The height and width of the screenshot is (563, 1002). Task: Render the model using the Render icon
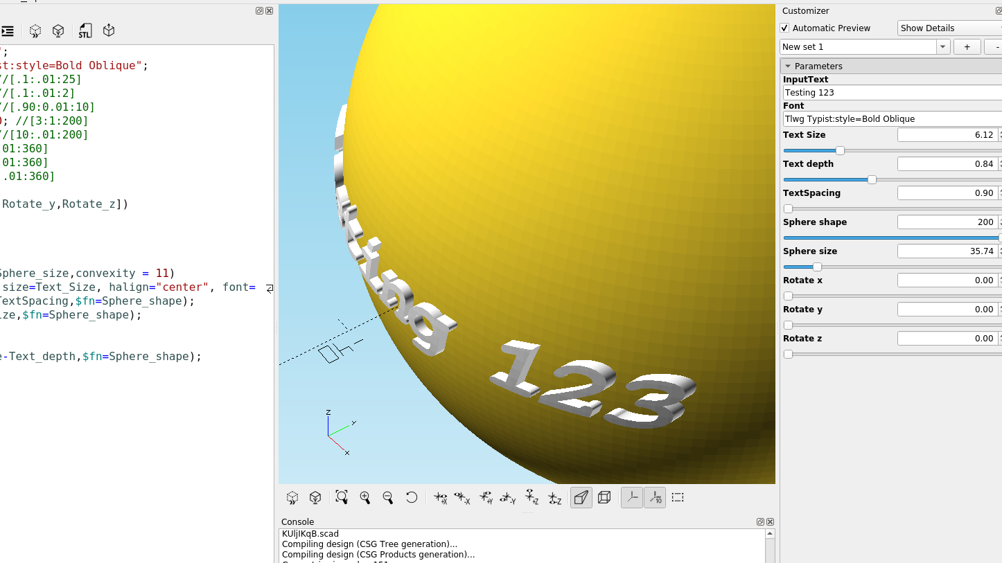click(x=58, y=30)
